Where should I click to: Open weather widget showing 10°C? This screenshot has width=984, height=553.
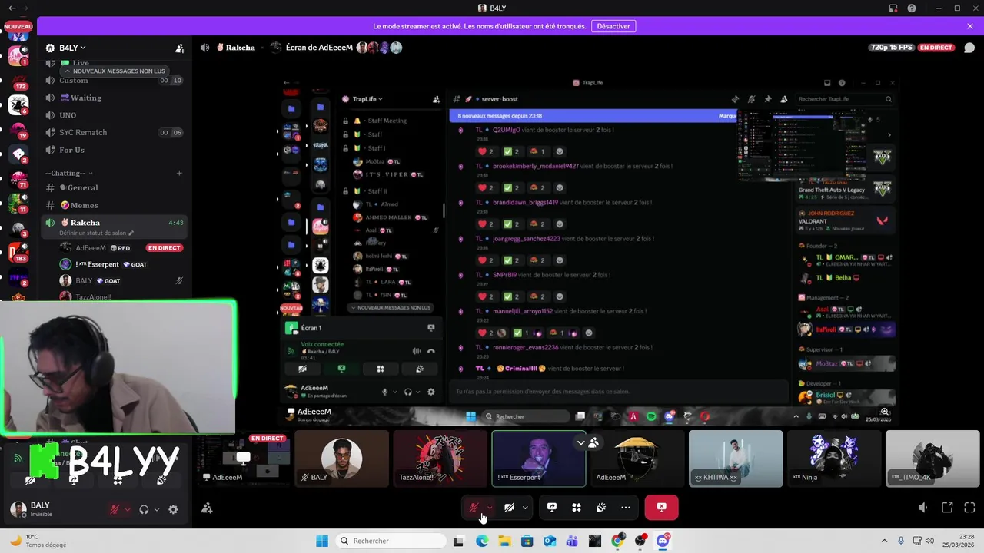click(x=38, y=541)
